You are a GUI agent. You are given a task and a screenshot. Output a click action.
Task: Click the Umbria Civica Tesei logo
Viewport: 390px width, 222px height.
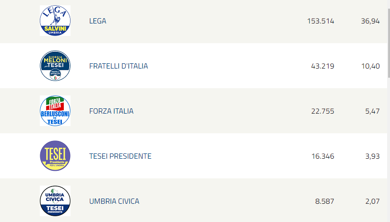55,201
